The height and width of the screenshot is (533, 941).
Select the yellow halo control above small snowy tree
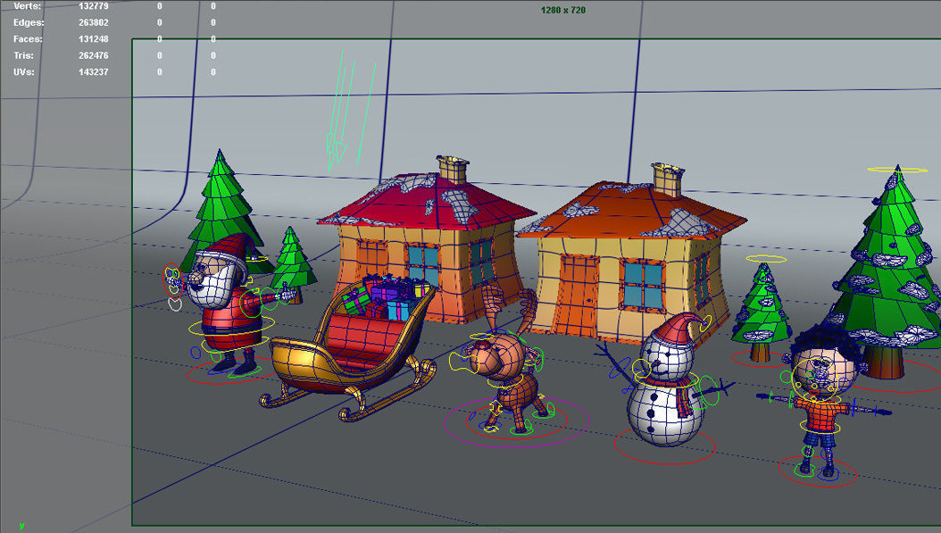pyautogui.click(x=766, y=259)
